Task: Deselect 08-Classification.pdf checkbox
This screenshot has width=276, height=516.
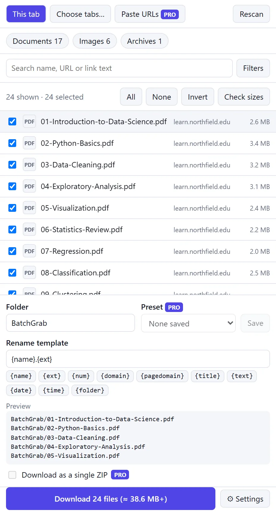Action: pyautogui.click(x=12, y=273)
